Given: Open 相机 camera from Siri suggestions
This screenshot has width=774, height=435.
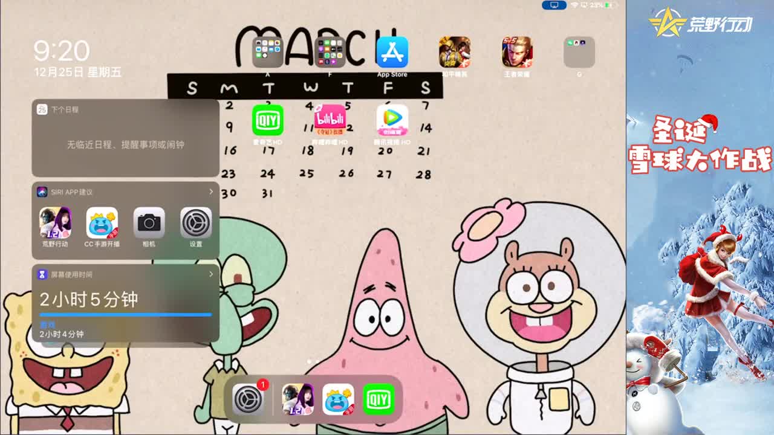Looking at the screenshot, I should click(149, 223).
